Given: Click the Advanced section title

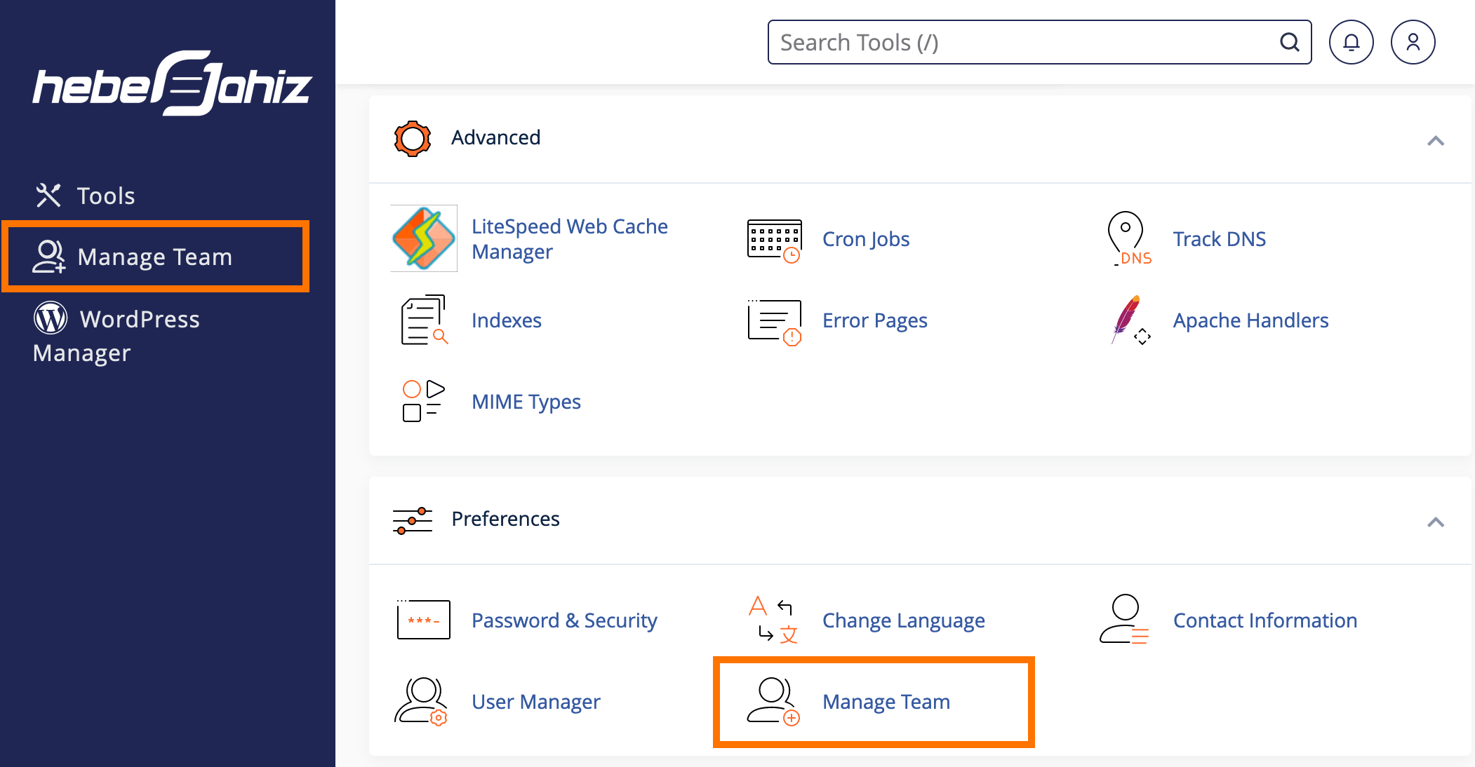Looking at the screenshot, I should point(496,137).
